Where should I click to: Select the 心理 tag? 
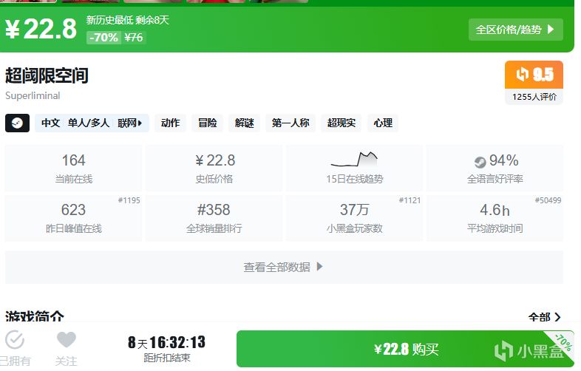383,123
